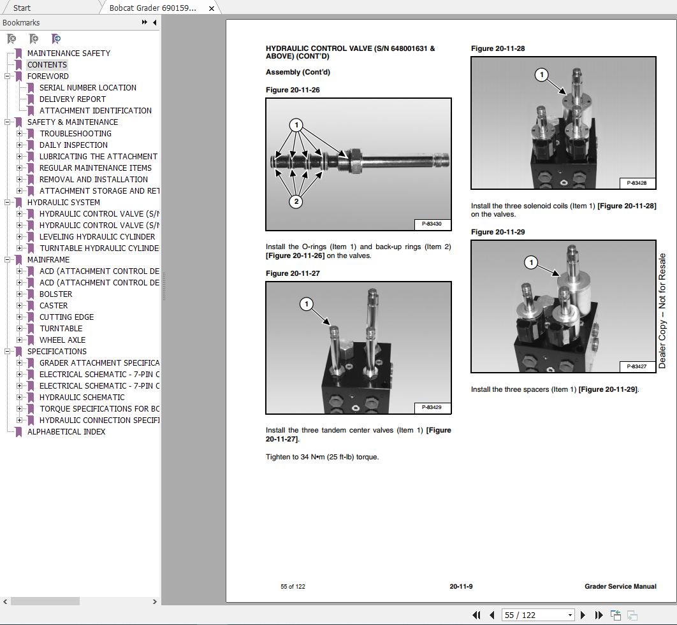677x625 pixels.
Task: Collapse the SAFETY & MAINTENANCE section
Action: point(8,122)
